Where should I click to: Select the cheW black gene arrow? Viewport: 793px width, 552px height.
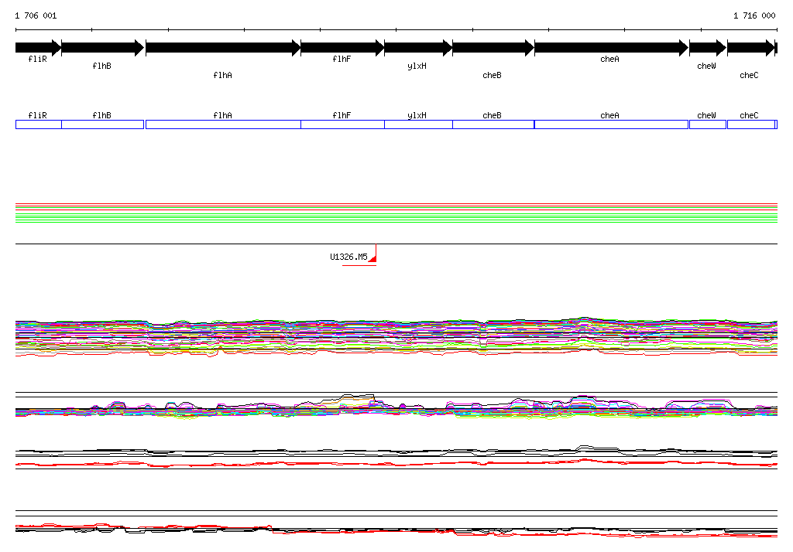pyautogui.click(x=708, y=48)
